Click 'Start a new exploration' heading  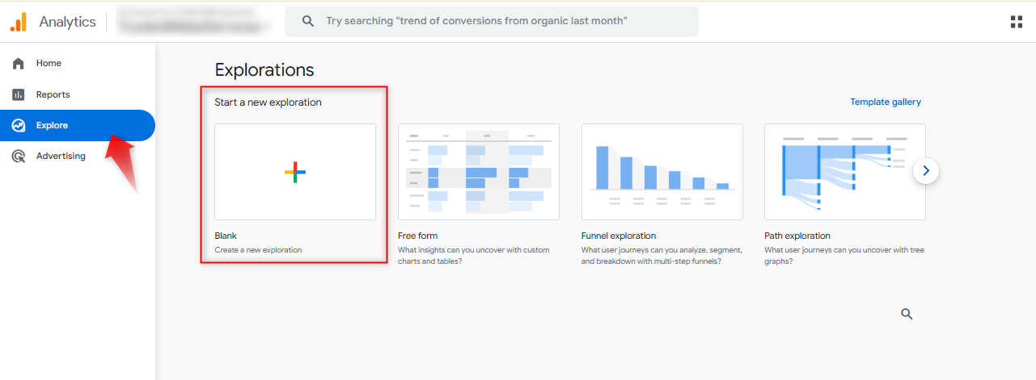[268, 102]
